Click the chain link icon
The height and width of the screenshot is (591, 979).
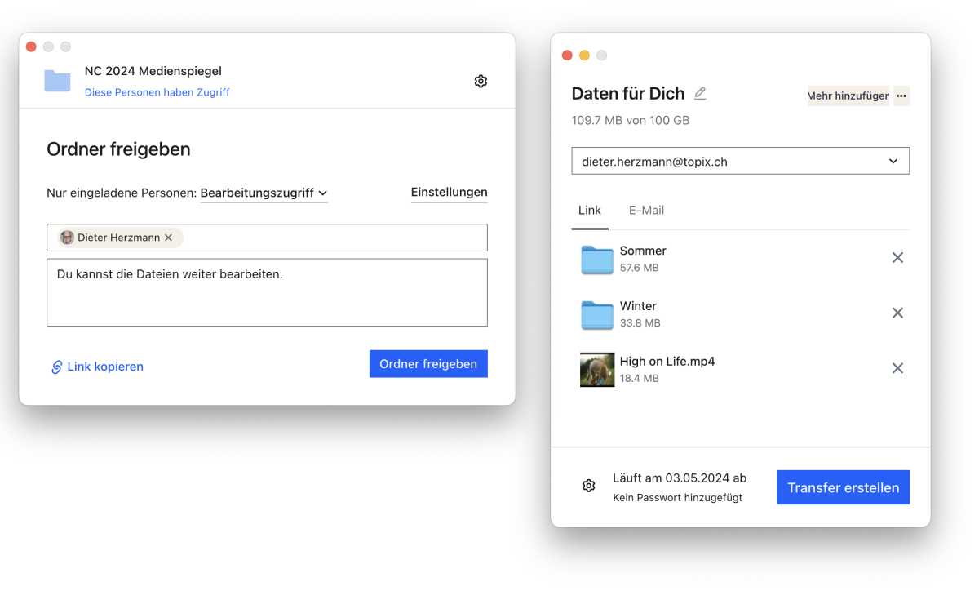(x=56, y=367)
